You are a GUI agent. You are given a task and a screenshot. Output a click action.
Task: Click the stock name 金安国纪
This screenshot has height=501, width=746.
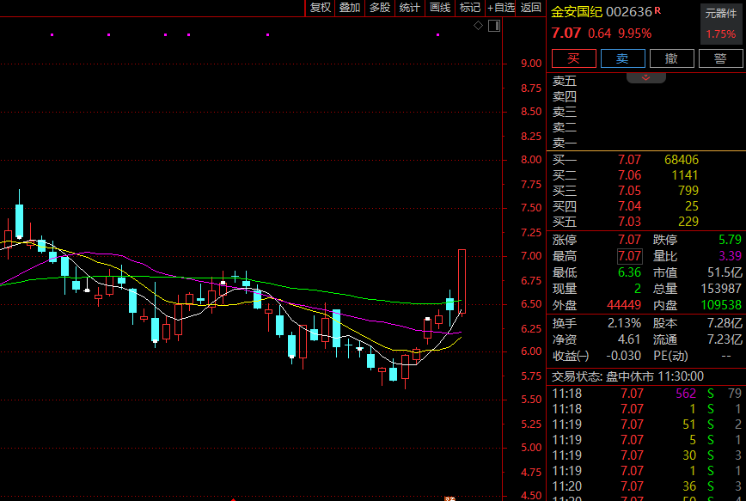click(x=577, y=12)
